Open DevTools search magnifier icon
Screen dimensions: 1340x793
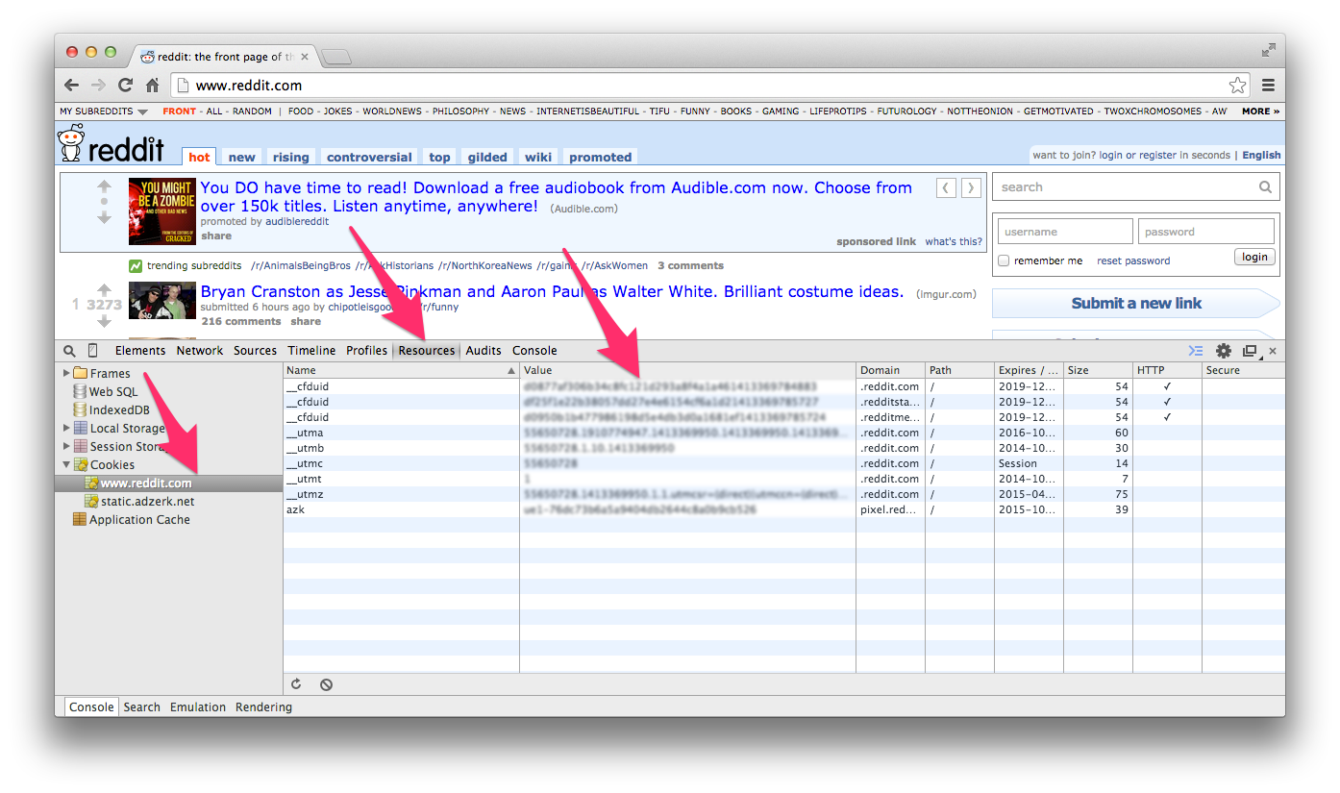[69, 351]
